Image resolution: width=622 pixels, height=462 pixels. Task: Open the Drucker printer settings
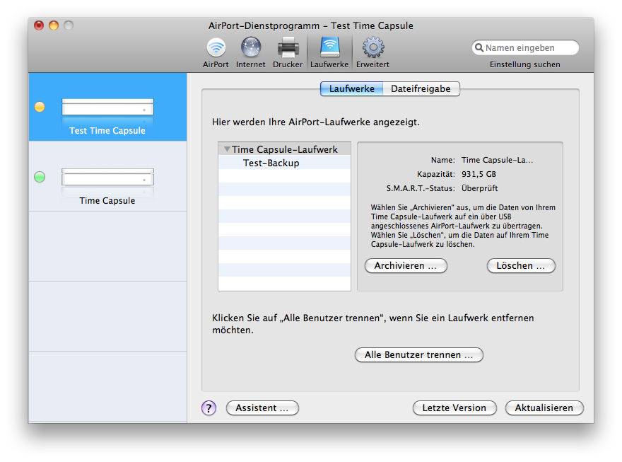point(288,52)
